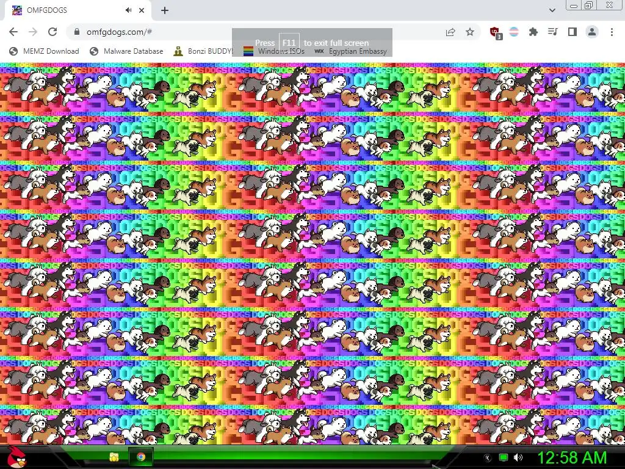Screen dimensions: 625x469
Task: Bookmark this tab with the star icon
Action: point(470,32)
